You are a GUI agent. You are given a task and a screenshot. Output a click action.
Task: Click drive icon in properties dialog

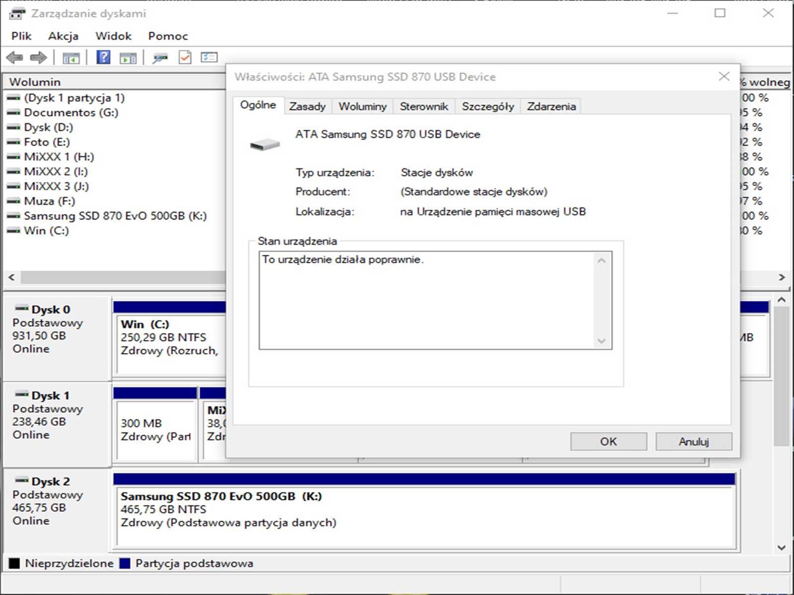[265, 144]
